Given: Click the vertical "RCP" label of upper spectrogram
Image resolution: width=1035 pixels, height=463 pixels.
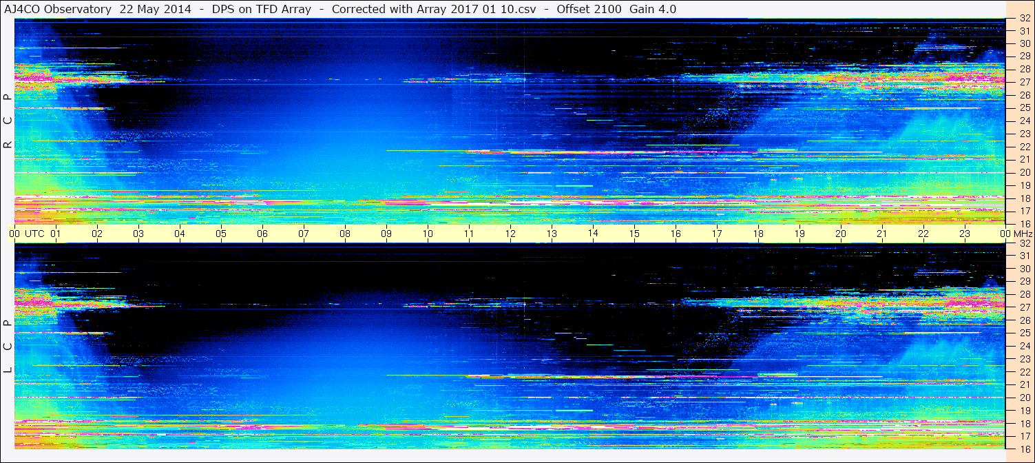Looking at the screenshot, I should click(x=8, y=121).
